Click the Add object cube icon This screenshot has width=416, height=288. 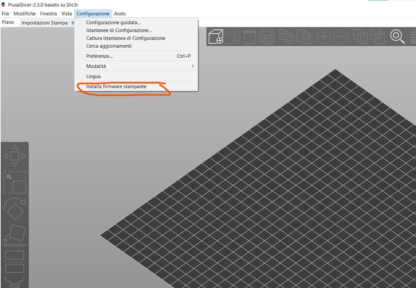tap(216, 37)
